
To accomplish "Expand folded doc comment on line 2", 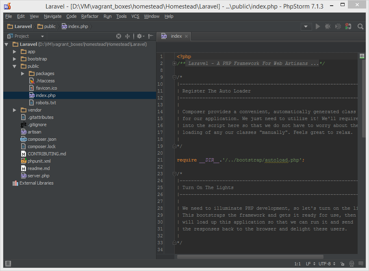I will pos(174,63).
